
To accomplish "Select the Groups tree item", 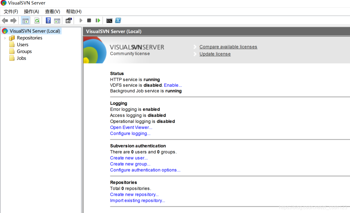I will tap(24, 51).
